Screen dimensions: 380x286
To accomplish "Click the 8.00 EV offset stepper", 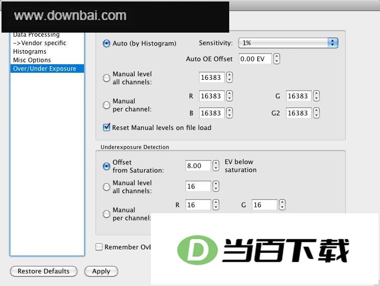I will click(x=216, y=166).
